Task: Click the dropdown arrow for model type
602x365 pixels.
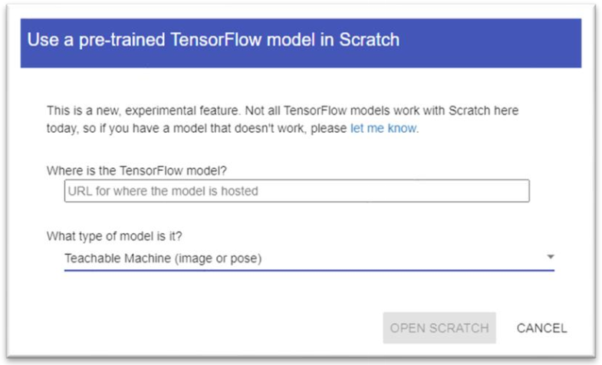Action: (x=550, y=258)
